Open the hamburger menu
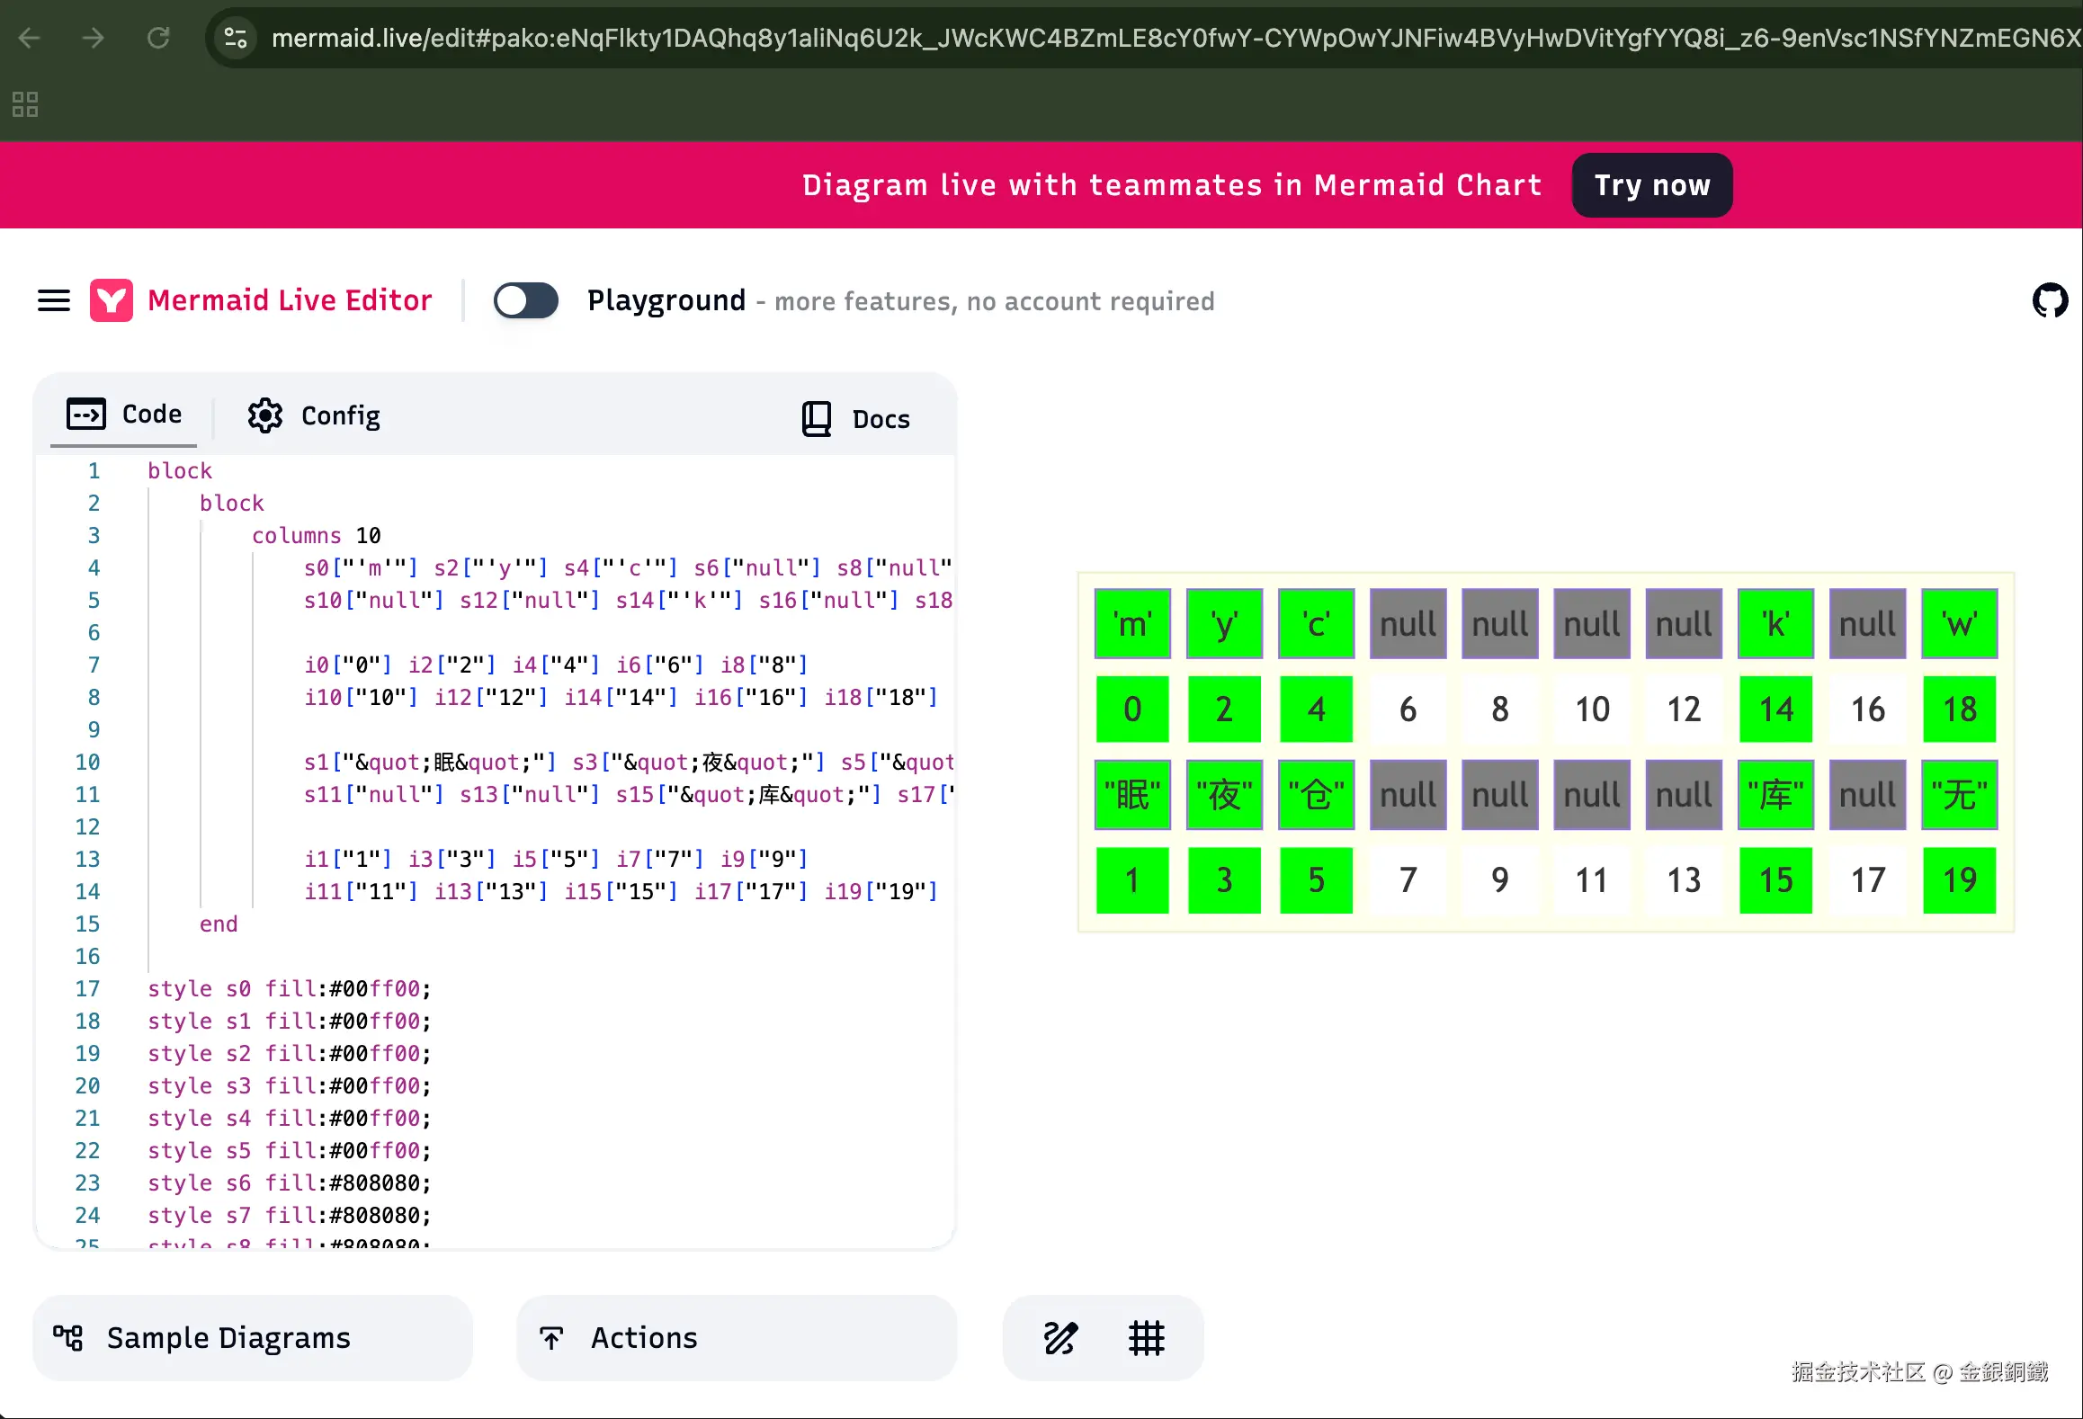Screen dimensions: 2083x1419 (x=54, y=300)
